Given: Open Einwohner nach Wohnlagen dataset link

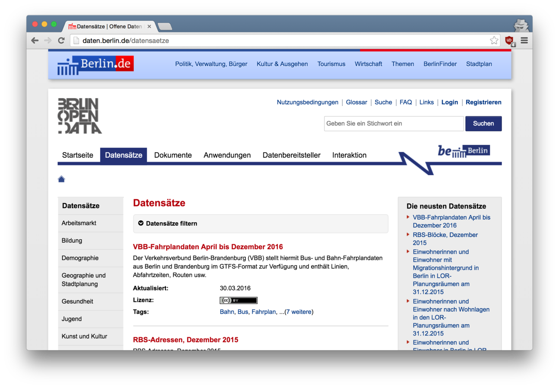Looking at the screenshot, I should (x=451, y=318).
